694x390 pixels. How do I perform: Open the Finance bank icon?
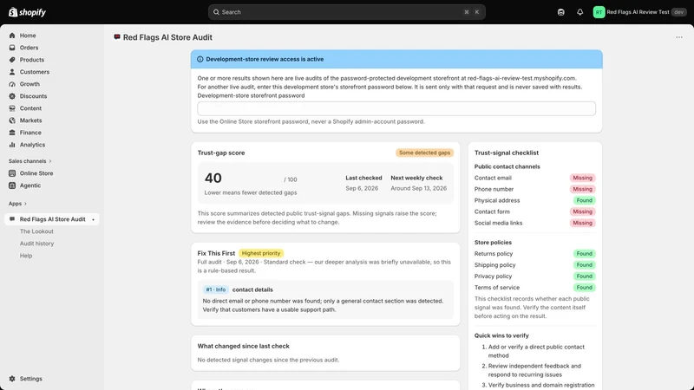click(x=12, y=133)
